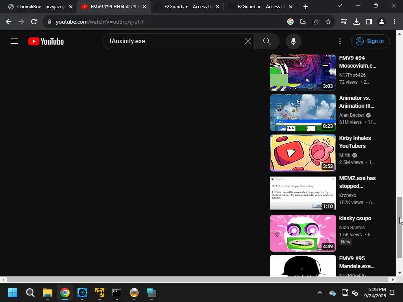403x302 pixels.
Task: Install app icon in address bar
Action: 303,22
